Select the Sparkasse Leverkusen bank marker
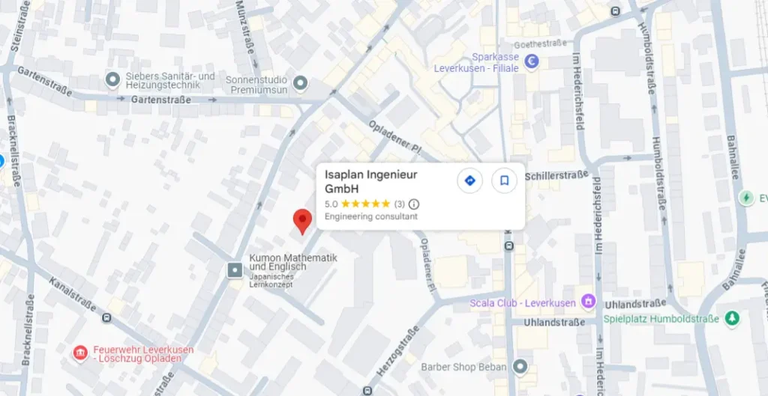Image resolution: width=768 pixels, height=396 pixels. [532, 61]
